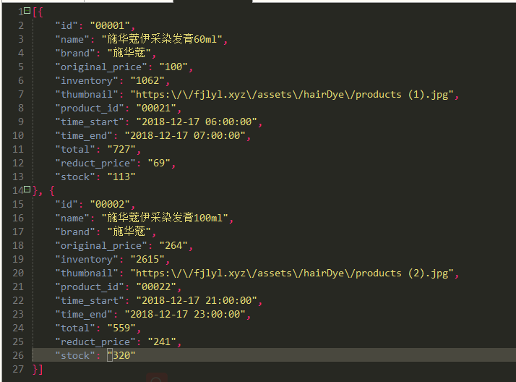This screenshot has width=516, height=382.
Task: Select line number 7 in the gutter
Action: tap(21, 95)
